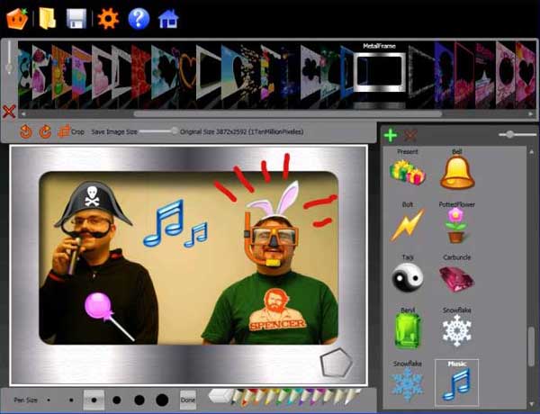Click the floppy disk save icon
The width and height of the screenshot is (540, 414).
pyautogui.click(x=76, y=17)
